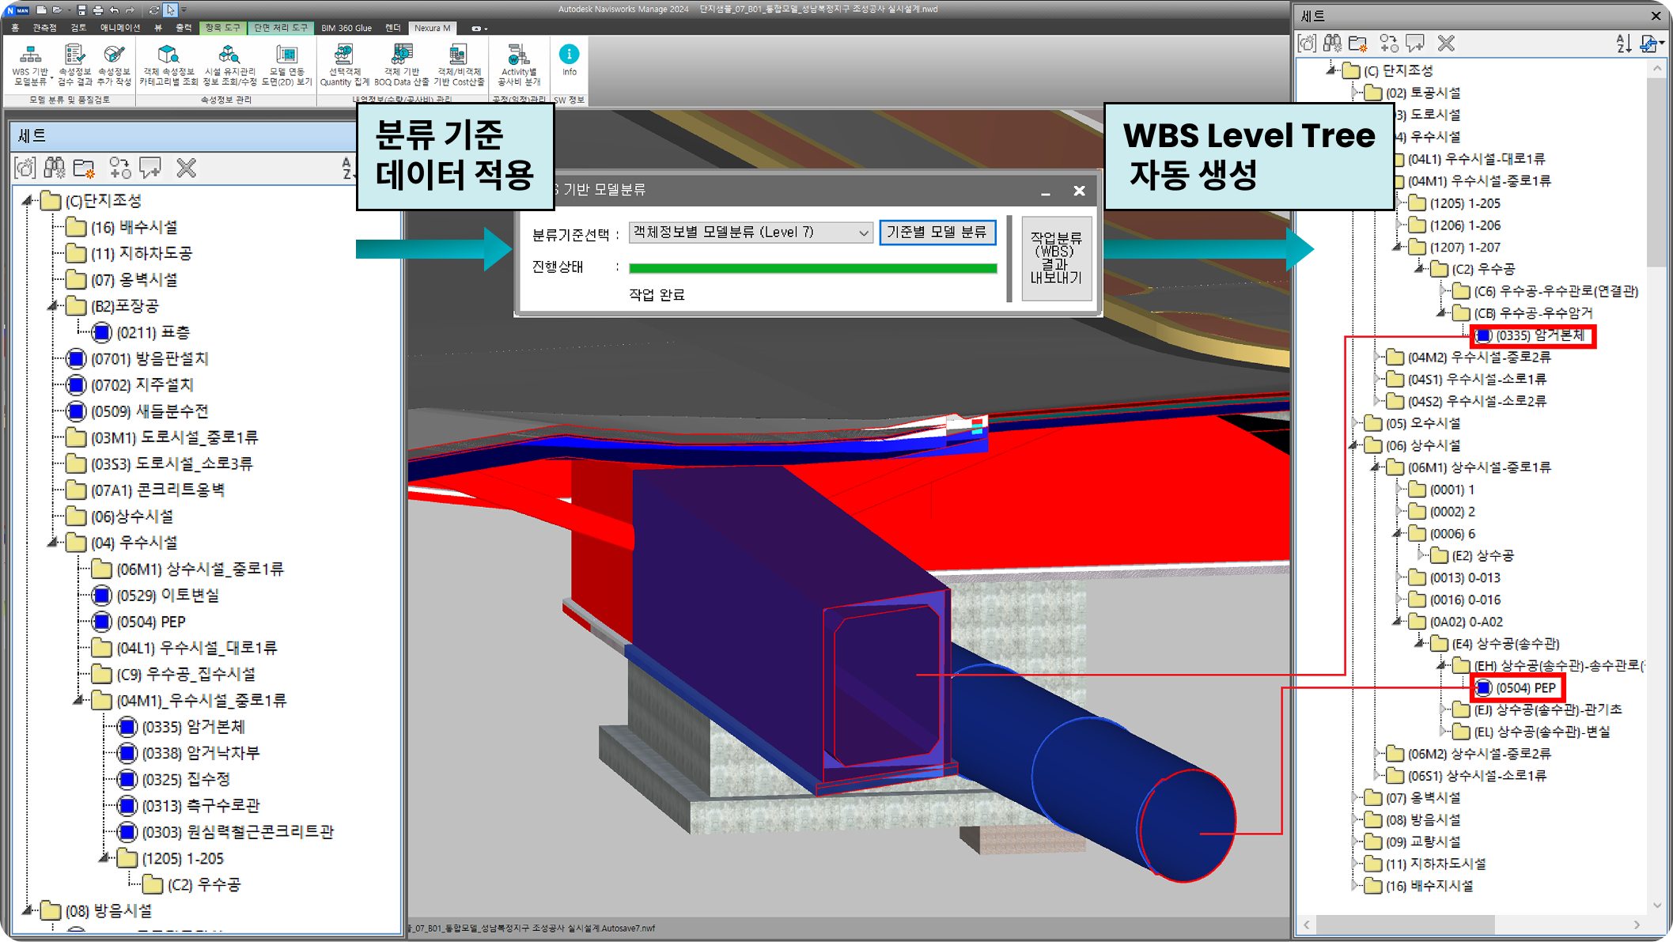This screenshot has height=942, width=1673.
Task: Open the 분류기준선택 dropdown
Action: (x=863, y=233)
